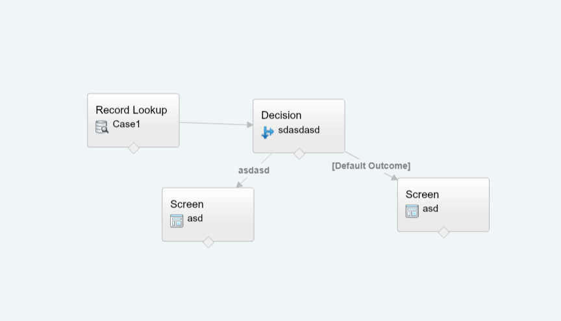Image resolution: width=561 pixels, height=321 pixels.
Task: Click the diamond connector handle on Decision node
Action: (299, 153)
